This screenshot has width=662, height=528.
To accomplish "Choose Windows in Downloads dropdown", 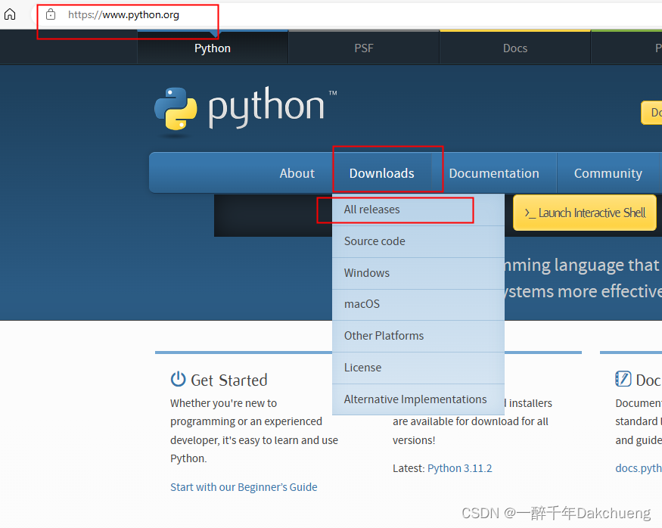I will 418,273.
